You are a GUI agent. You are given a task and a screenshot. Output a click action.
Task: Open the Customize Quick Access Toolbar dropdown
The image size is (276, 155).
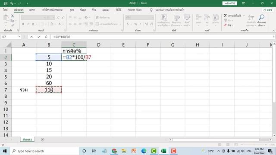[27, 3]
